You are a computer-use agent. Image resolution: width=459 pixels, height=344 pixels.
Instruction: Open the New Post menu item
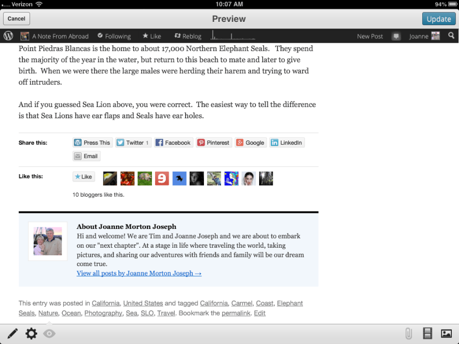point(370,36)
